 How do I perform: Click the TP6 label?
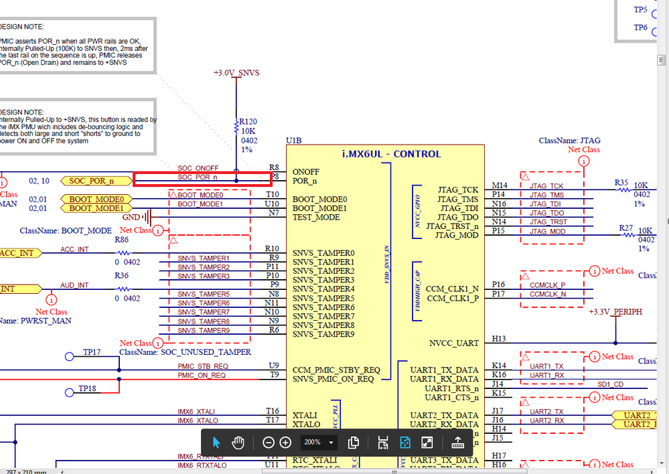pos(640,27)
